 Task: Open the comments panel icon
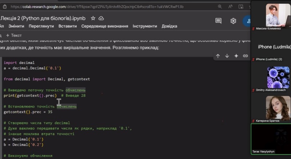point(218,21)
